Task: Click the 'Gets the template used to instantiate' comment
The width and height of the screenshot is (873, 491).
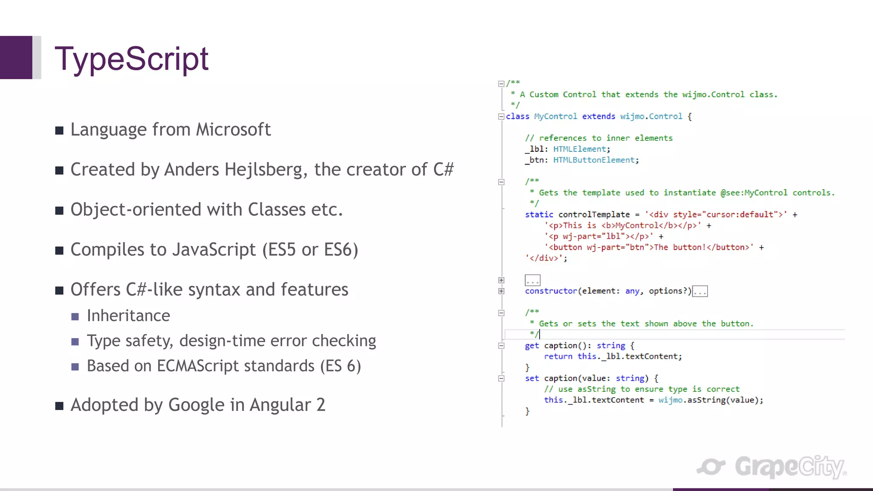Action: click(x=682, y=193)
